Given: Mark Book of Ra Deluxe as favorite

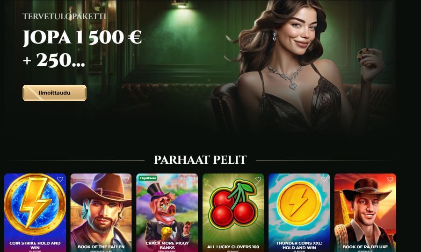Looking at the screenshot, I should [390, 179].
